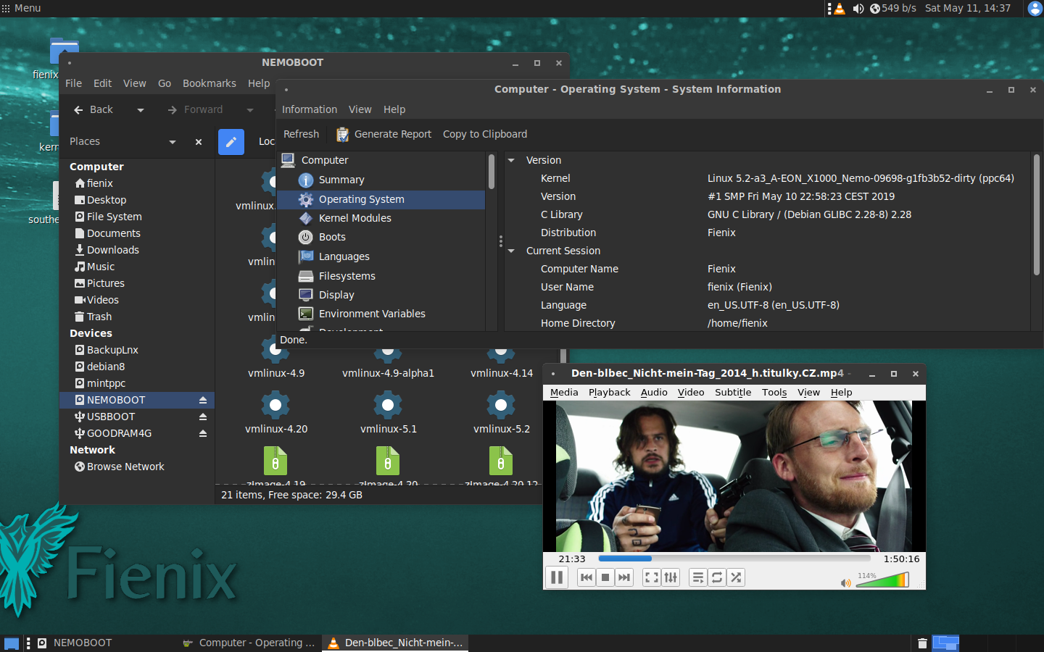Skip to next media in VLC
Viewport: 1044px width, 652px height.
point(624,577)
